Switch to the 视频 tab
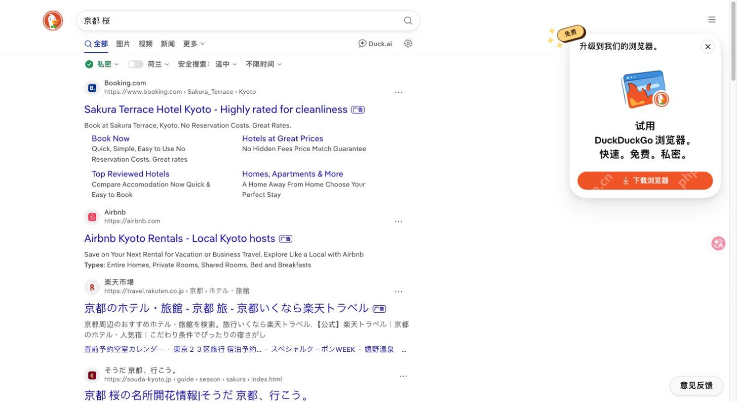737x402 pixels. tap(145, 44)
